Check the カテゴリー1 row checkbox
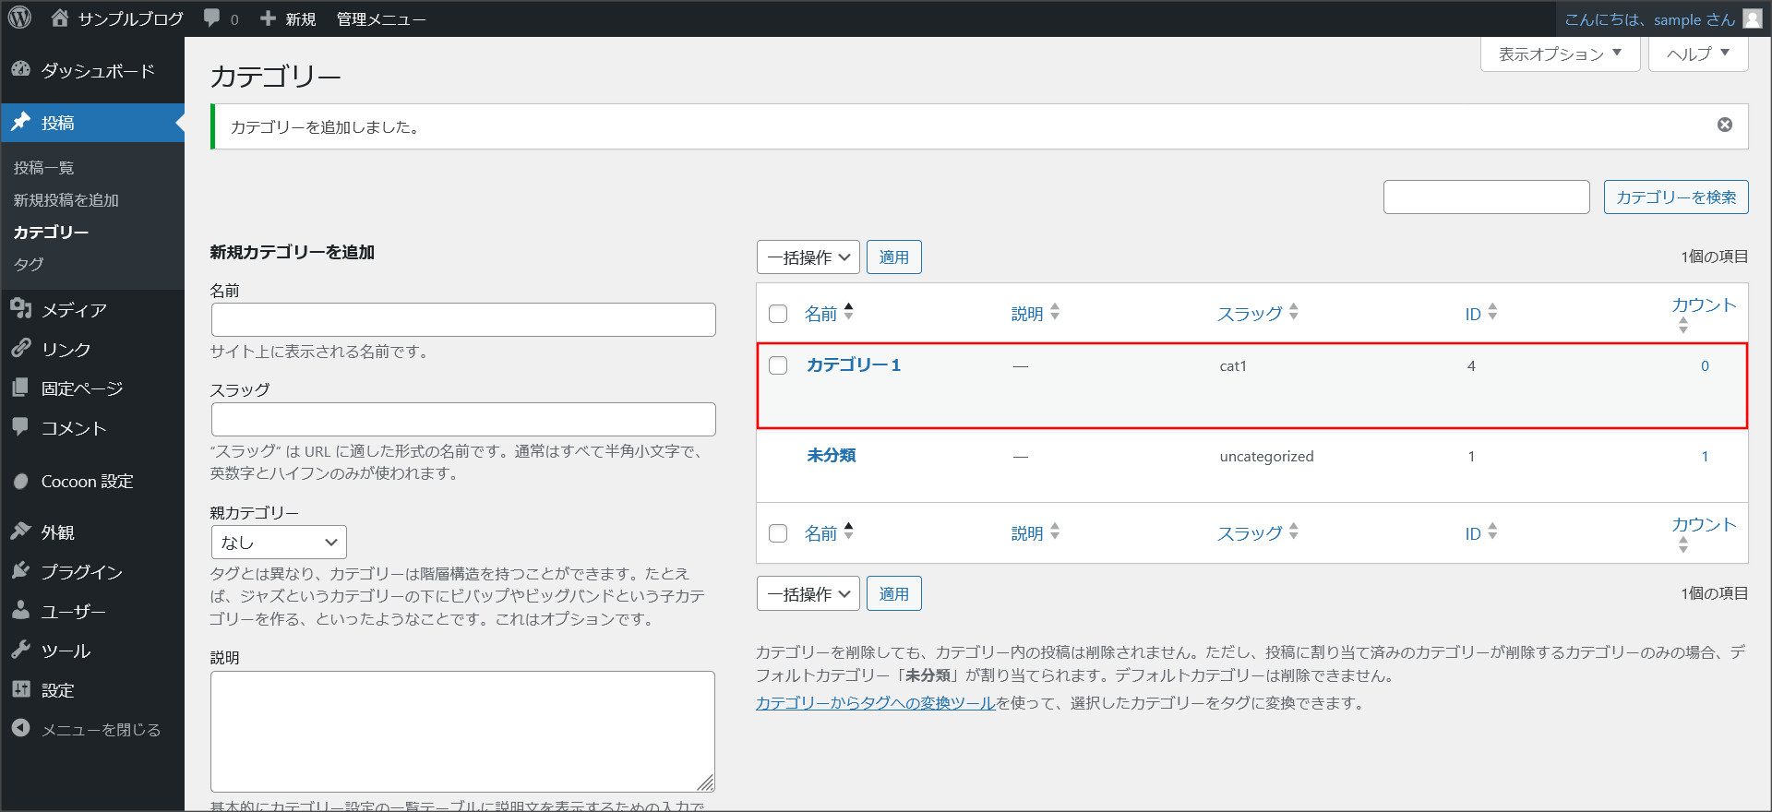Image resolution: width=1772 pixels, height=812 pixels. click(x=778, y=365)
